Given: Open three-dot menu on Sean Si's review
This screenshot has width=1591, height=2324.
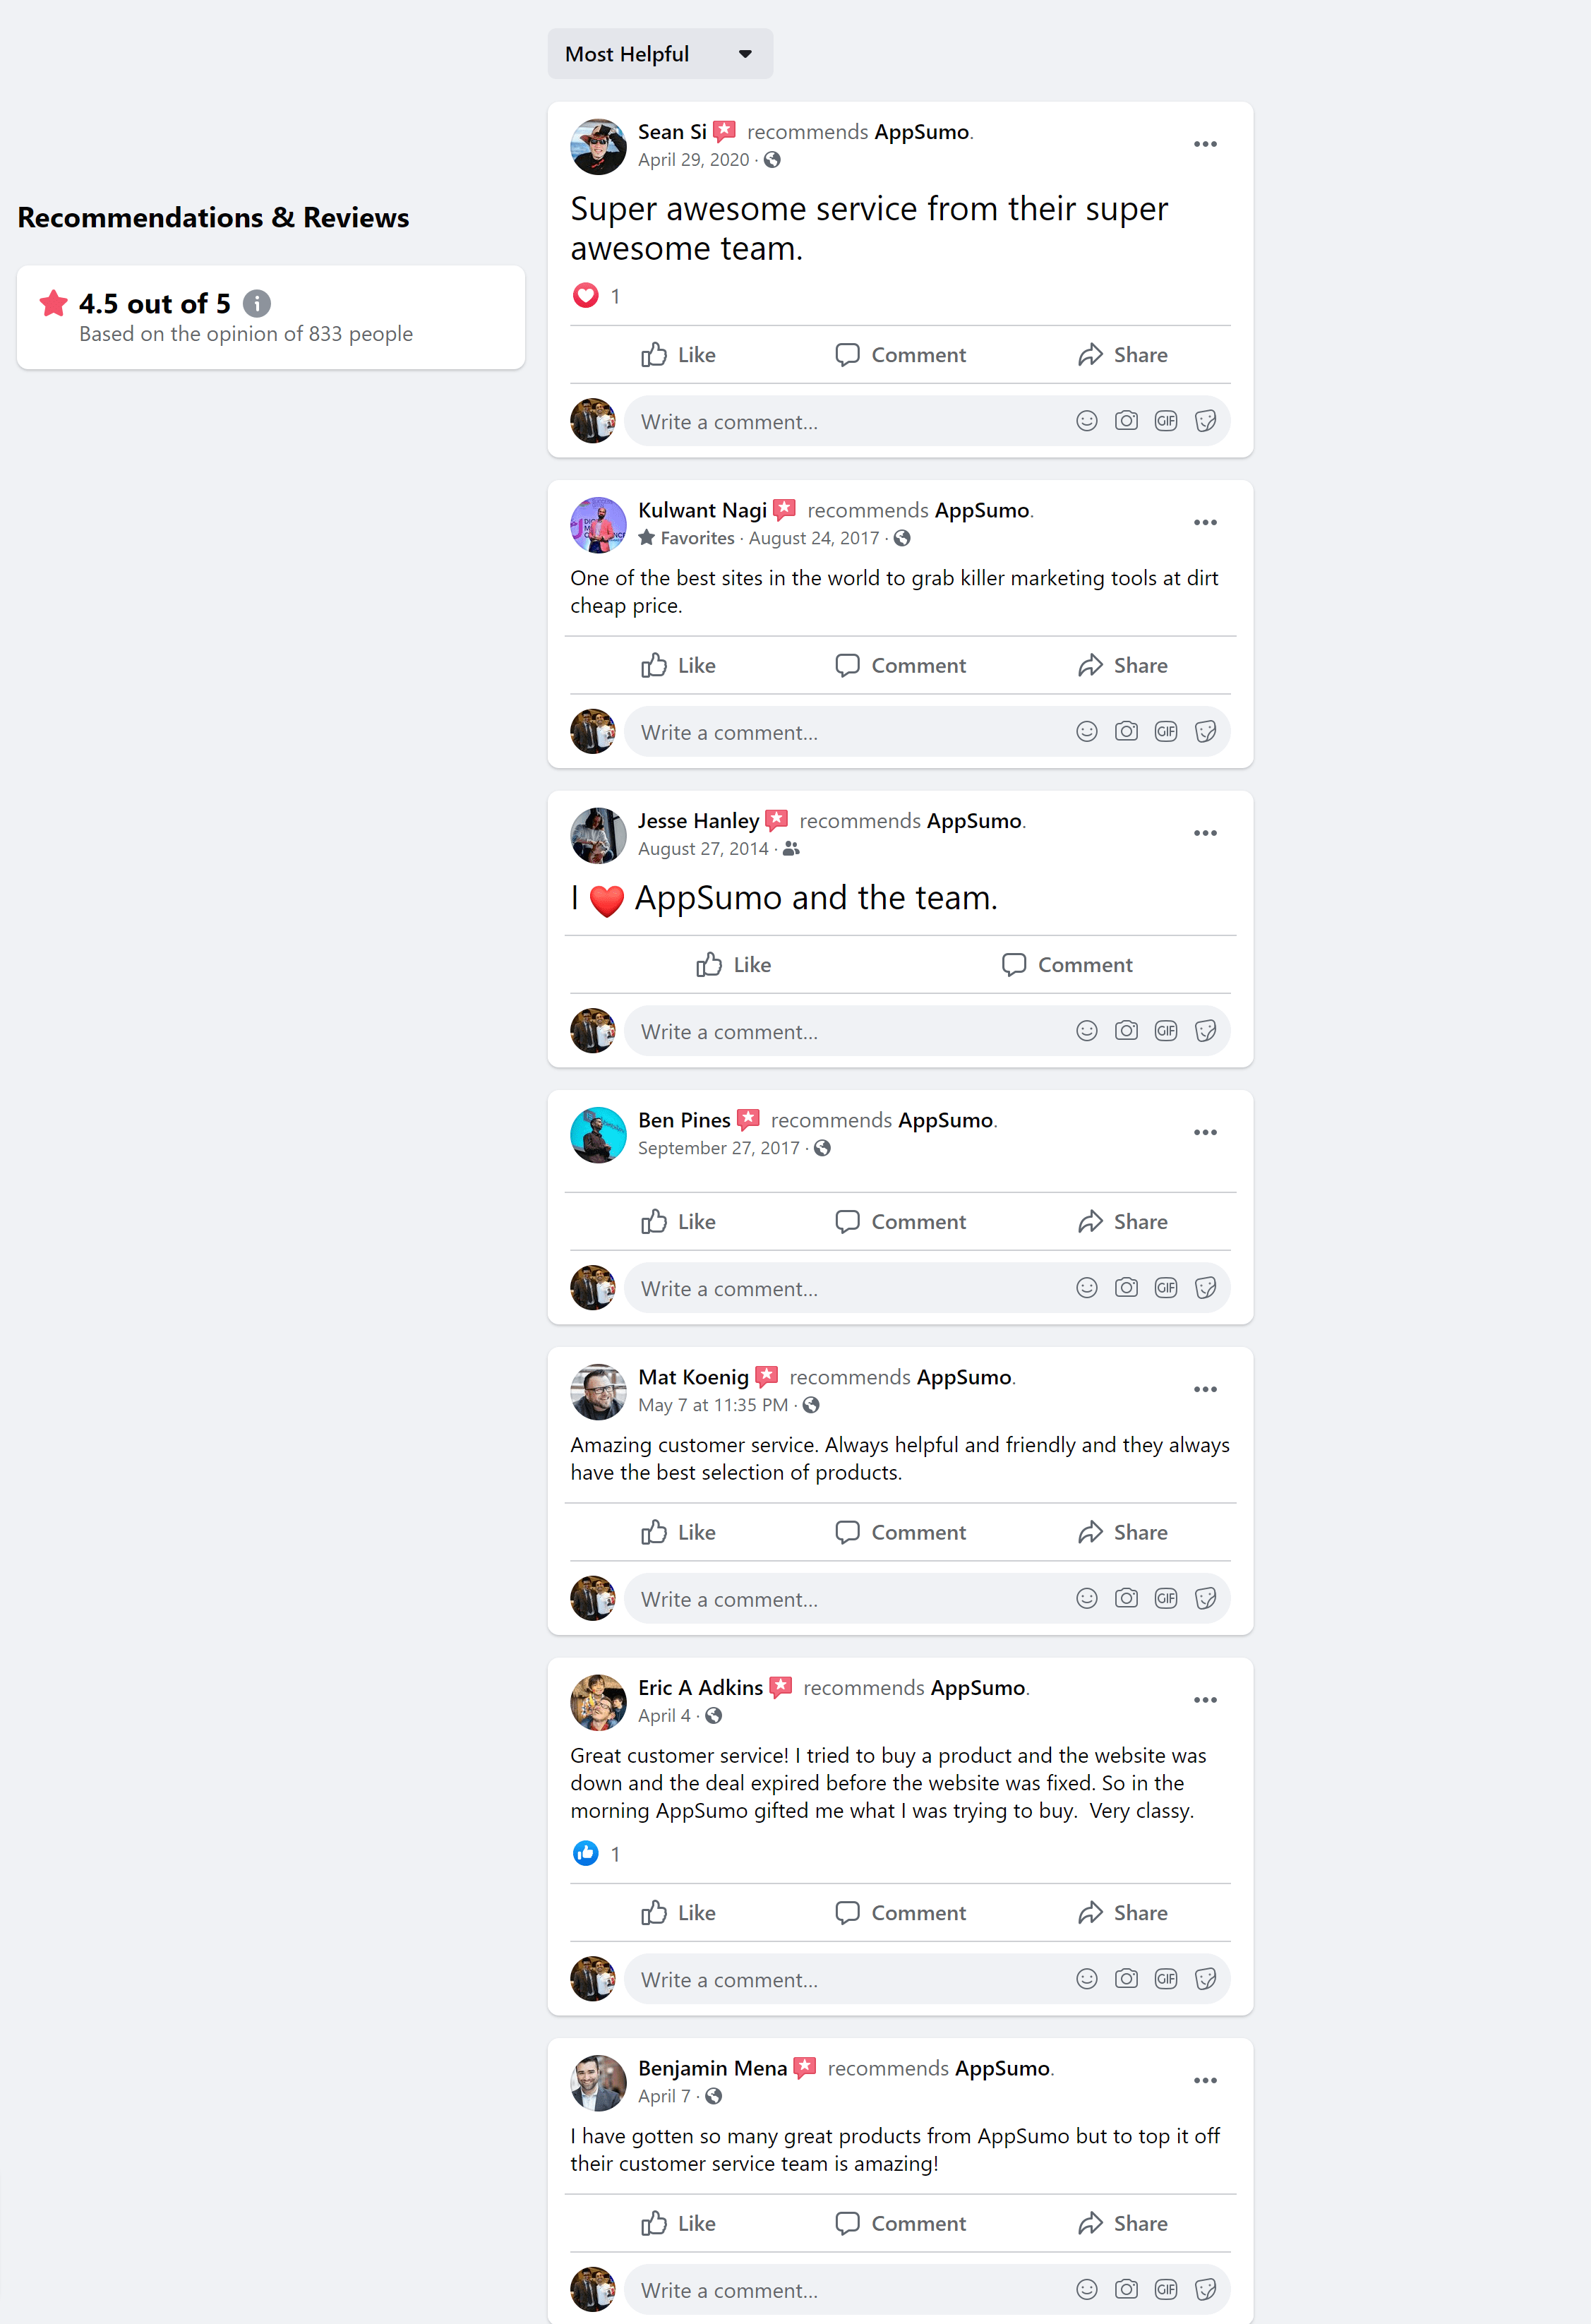Looking at the screenshot, I should (x=1205, y=144).
